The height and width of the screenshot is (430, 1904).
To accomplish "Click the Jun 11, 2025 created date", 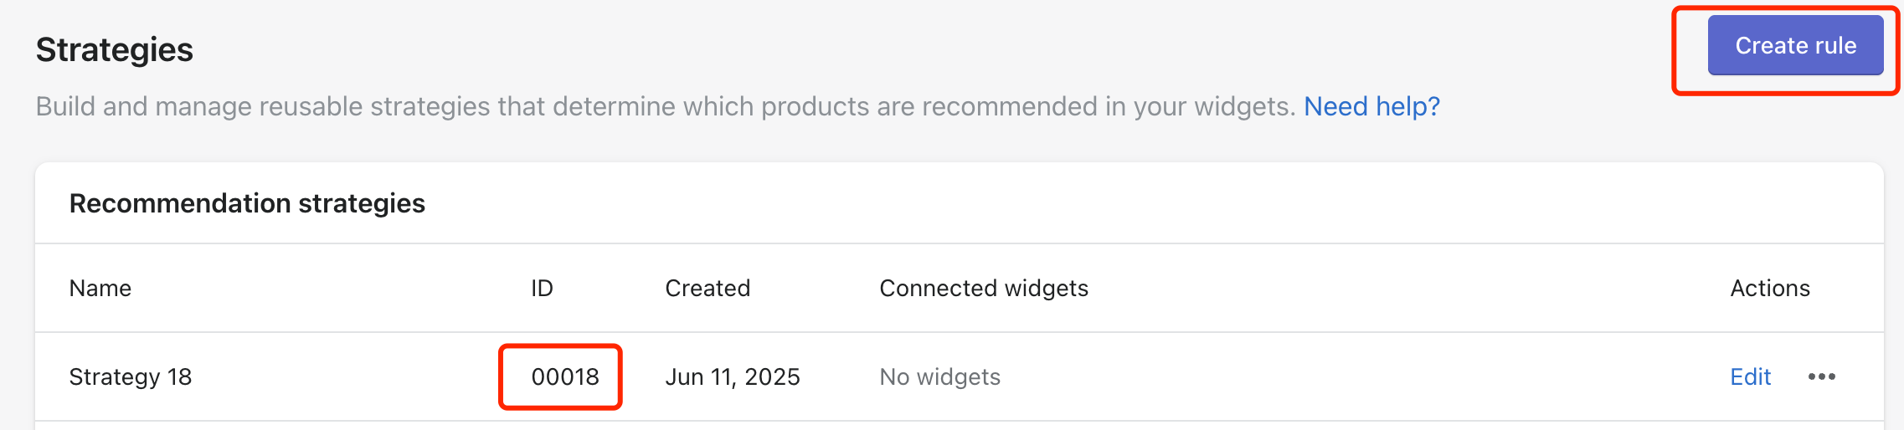I will click(x=733, y=377).
